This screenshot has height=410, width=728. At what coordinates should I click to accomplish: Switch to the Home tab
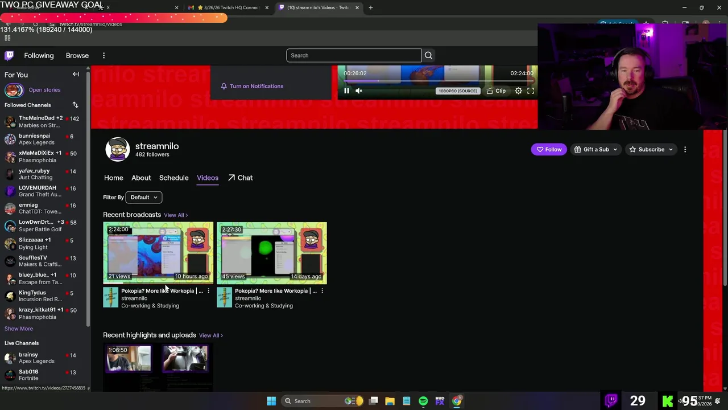click(x=114, y=178)
